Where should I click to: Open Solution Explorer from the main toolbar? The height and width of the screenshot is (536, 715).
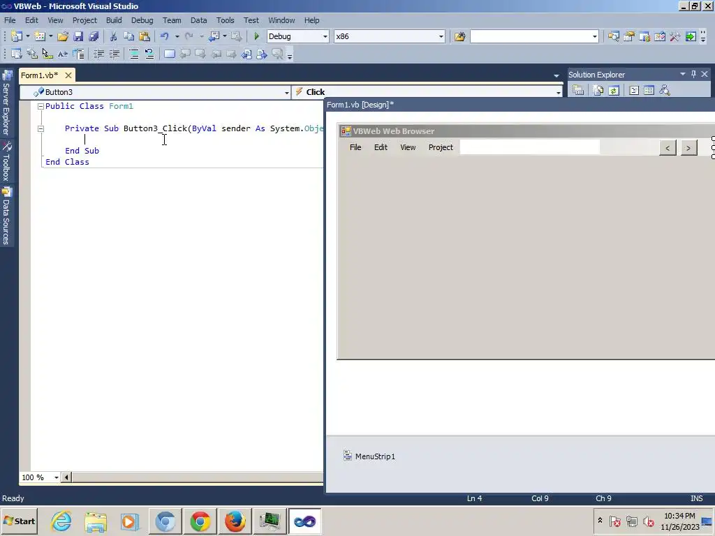tap(613, 36)
